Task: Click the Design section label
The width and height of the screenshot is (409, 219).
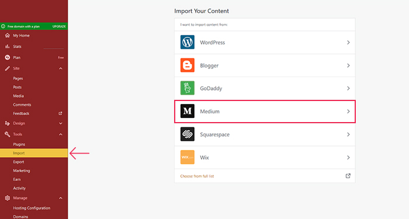Action: (x=19, y=123)
